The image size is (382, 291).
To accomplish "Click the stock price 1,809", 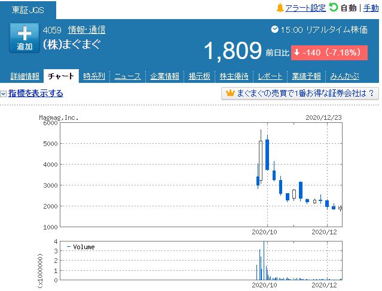I will tap(233, 51).
